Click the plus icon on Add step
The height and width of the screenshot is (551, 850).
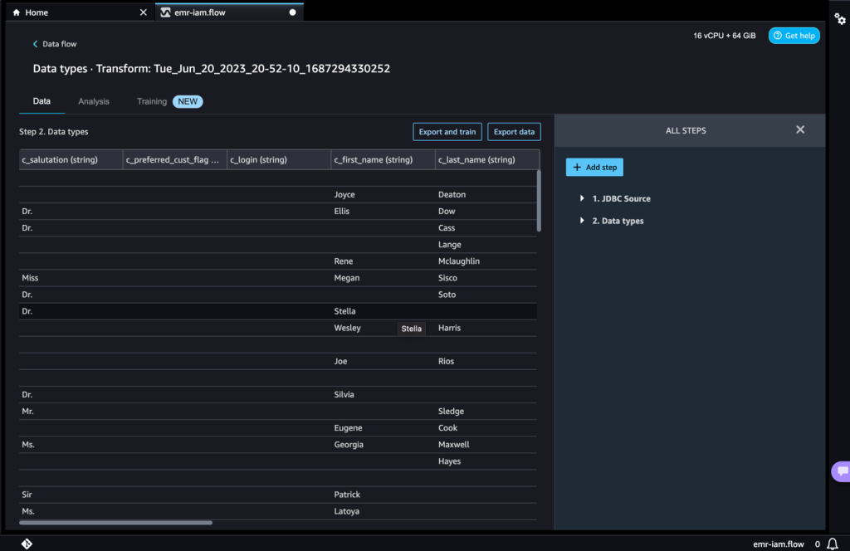[x=577, y=168]
